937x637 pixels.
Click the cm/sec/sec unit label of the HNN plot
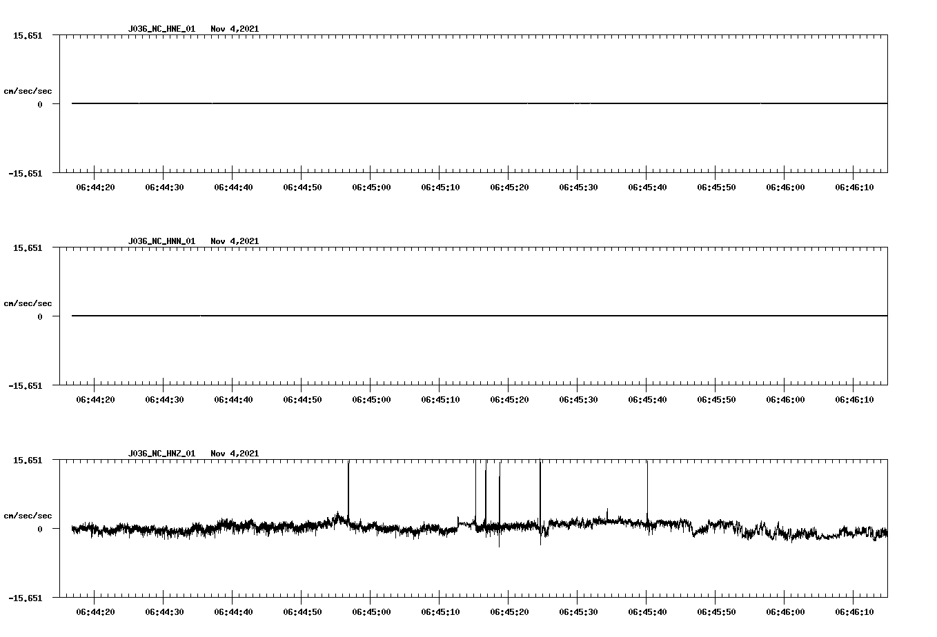click(x=28, y=303)
